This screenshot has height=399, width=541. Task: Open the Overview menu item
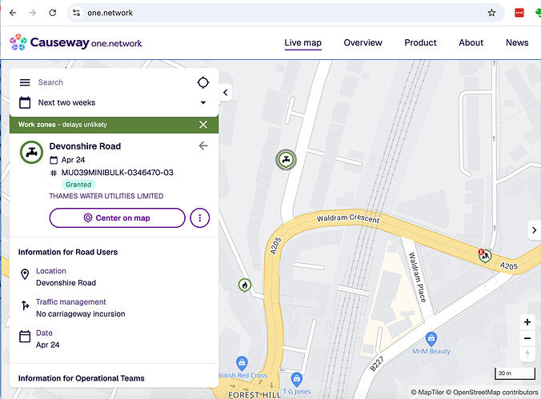click(363, 42)
